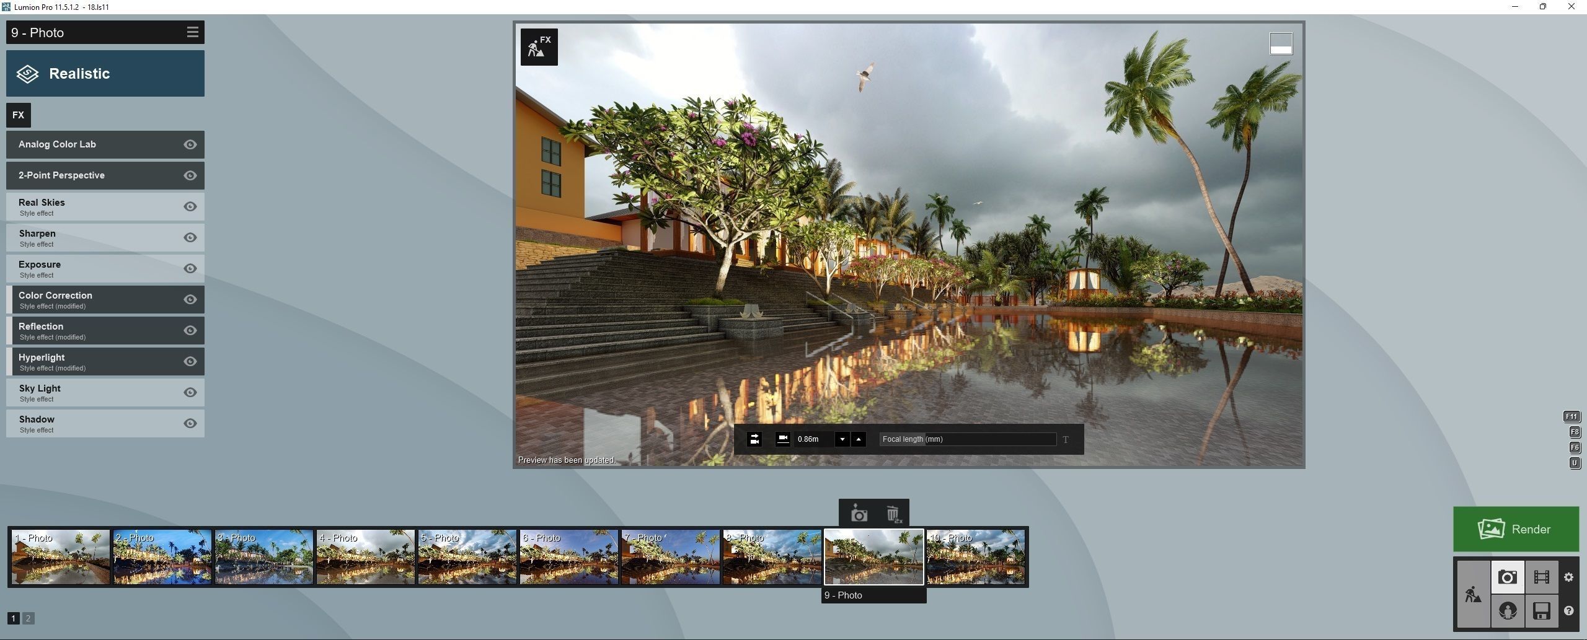
Task: Click the 0.86m camera height field
Action: click(813, 439)
